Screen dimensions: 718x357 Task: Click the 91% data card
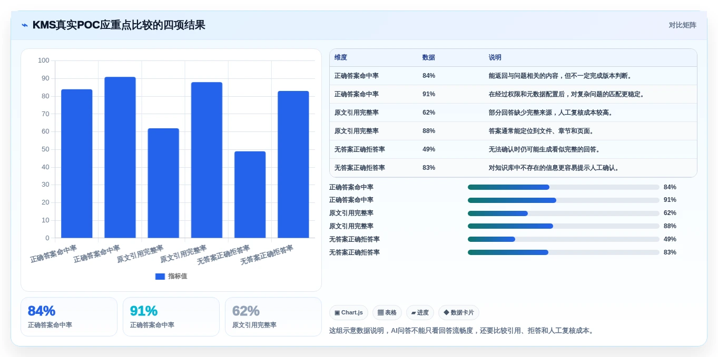click(171, 317)
